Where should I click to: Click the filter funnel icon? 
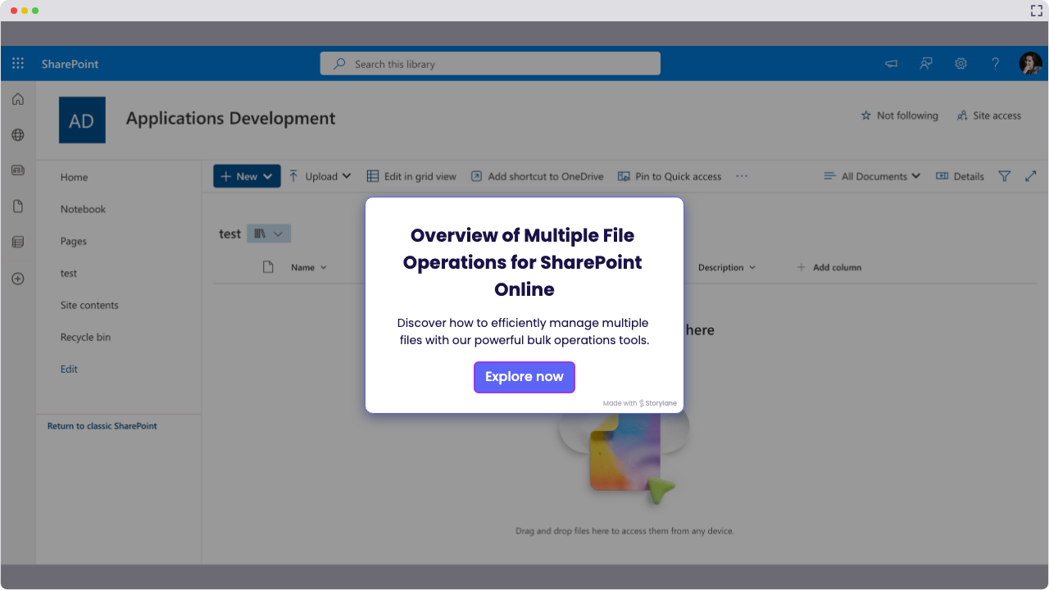(1005, 176)
